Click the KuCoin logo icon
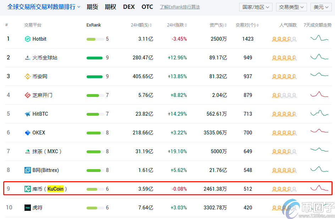 28,189
